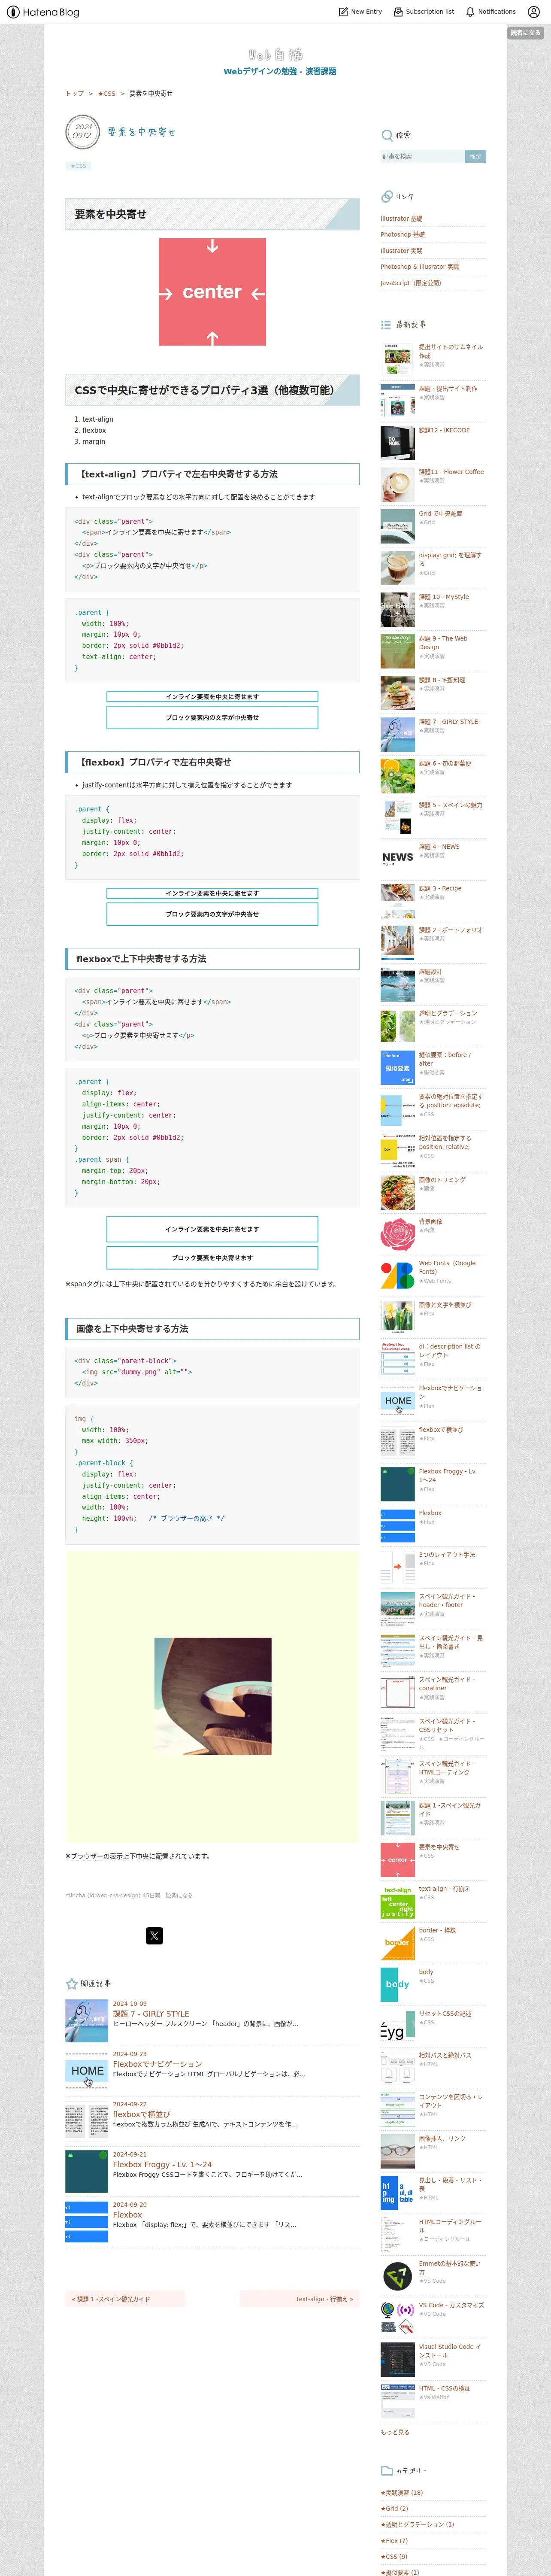Open the 課題11 - Flower Coffee thumbnail

[x=397, y=485]
